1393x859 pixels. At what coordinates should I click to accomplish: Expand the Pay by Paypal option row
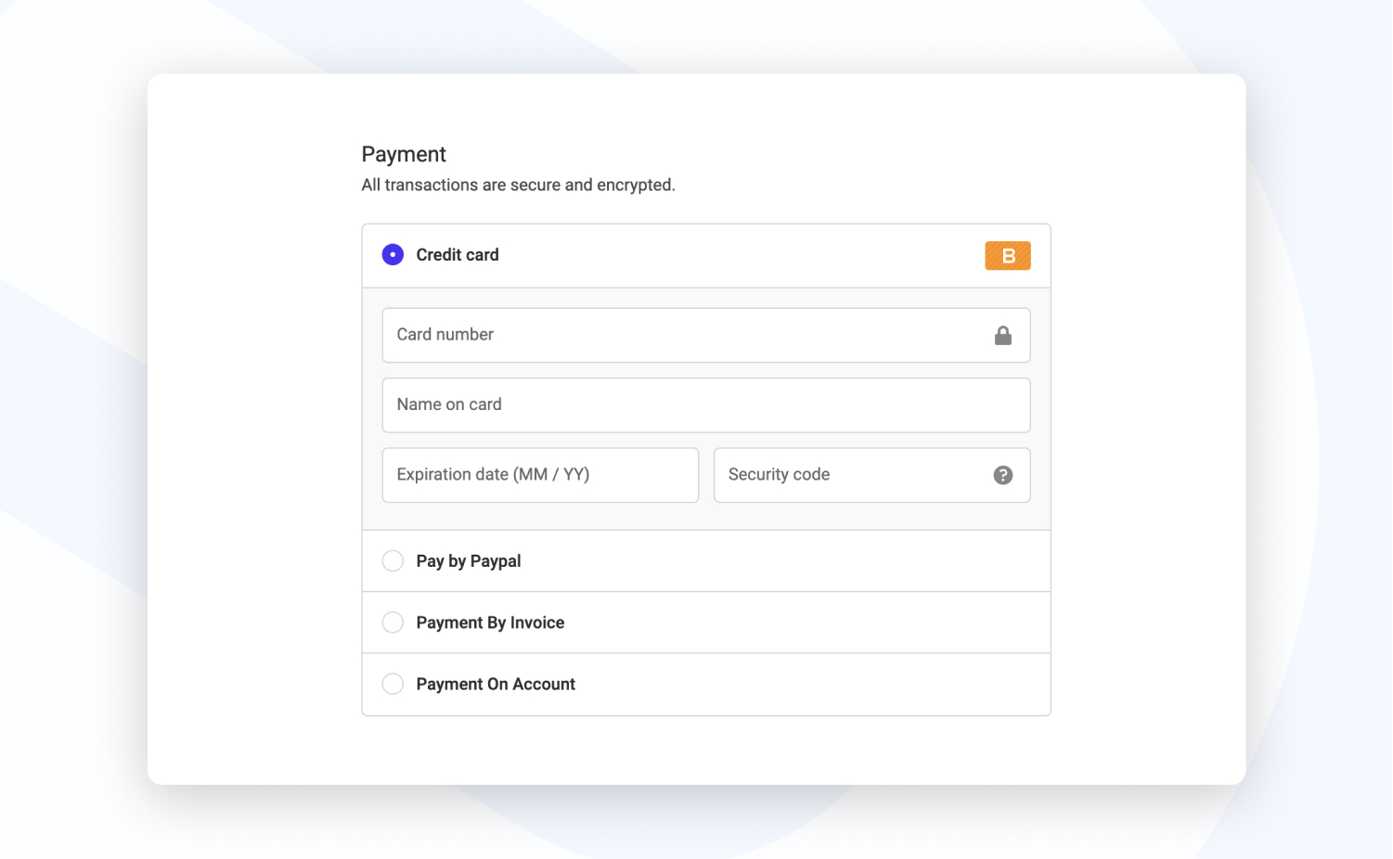tap(705, 561)
